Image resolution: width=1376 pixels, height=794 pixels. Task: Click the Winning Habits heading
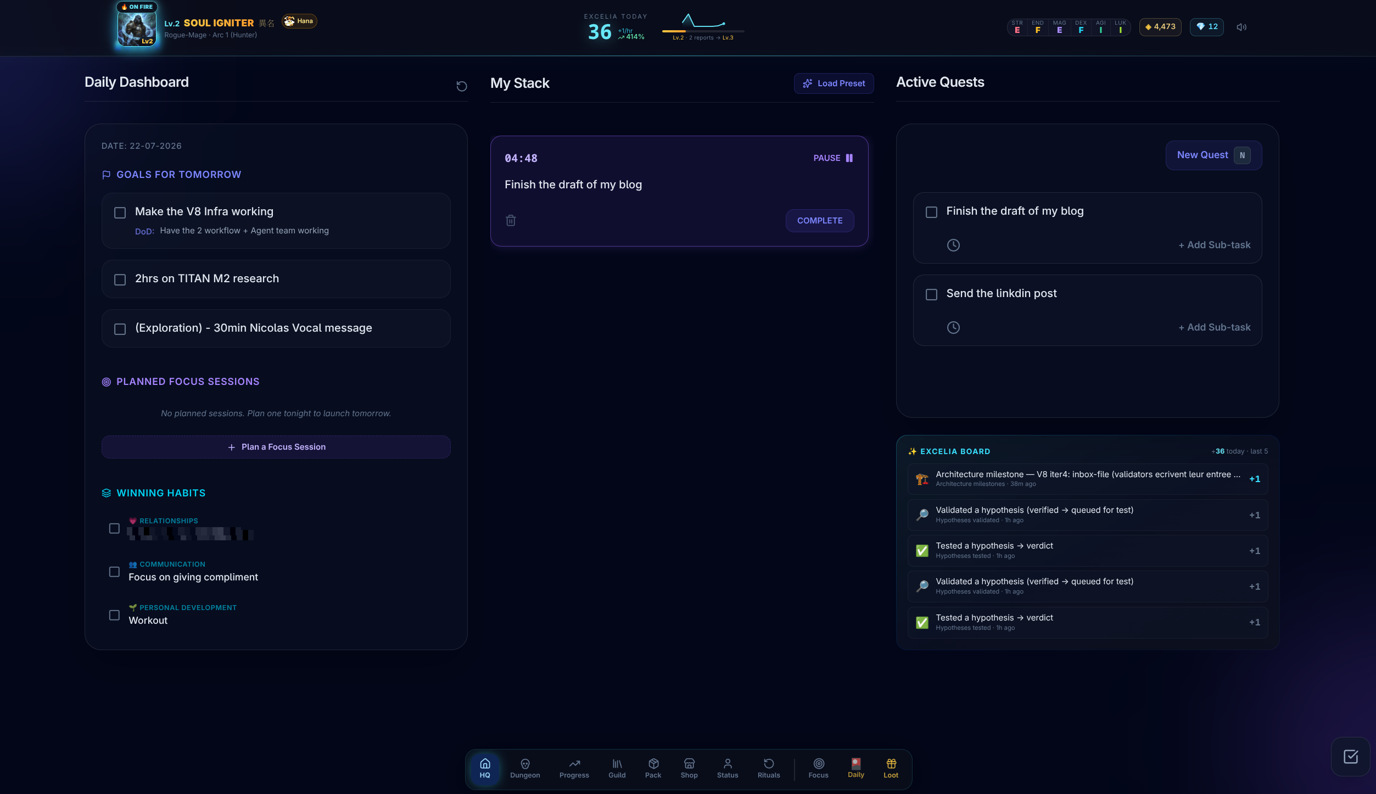coord(161,493)
